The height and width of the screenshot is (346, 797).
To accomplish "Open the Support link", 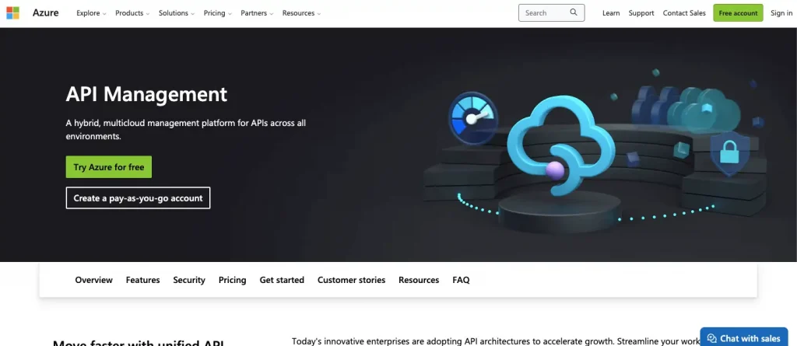I will point(641,13).
